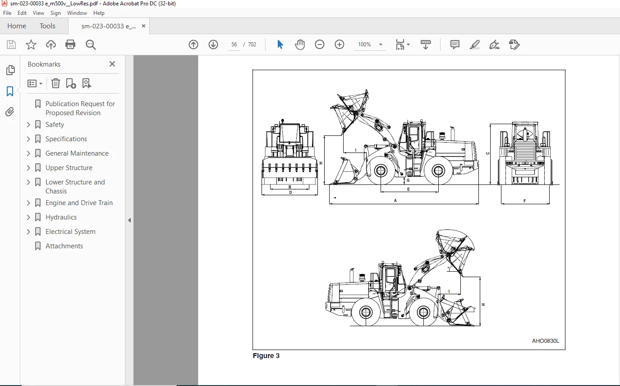Screen dimensions: 620x386
Task: Delete selected bookmark trash icon
Action: [x=55, y=83]
